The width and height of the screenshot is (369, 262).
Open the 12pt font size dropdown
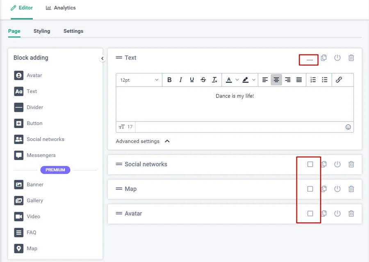point(139,80)
